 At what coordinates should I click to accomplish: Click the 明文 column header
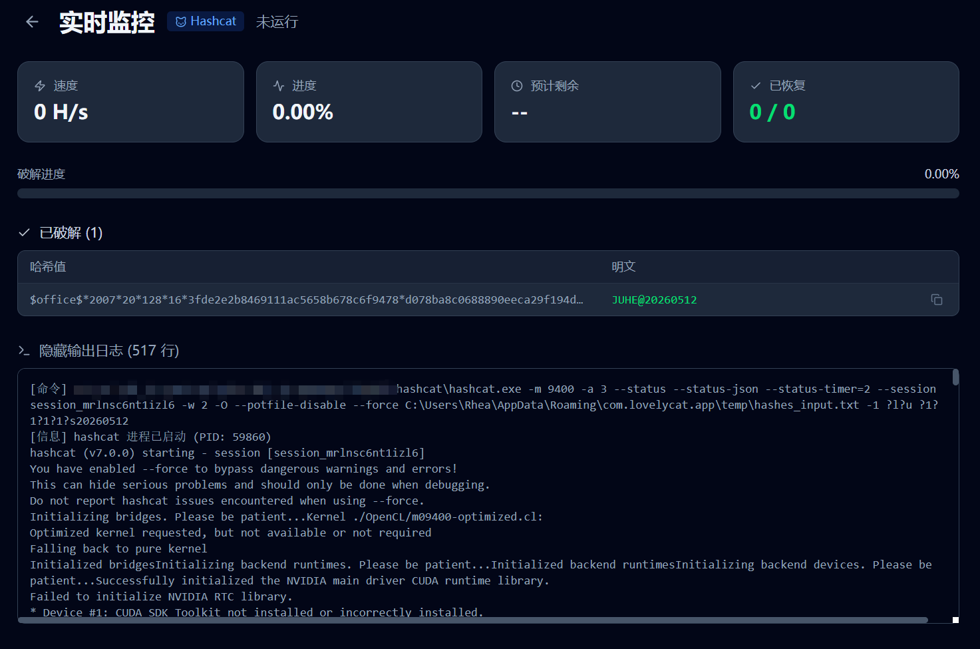tap(624, 267)
